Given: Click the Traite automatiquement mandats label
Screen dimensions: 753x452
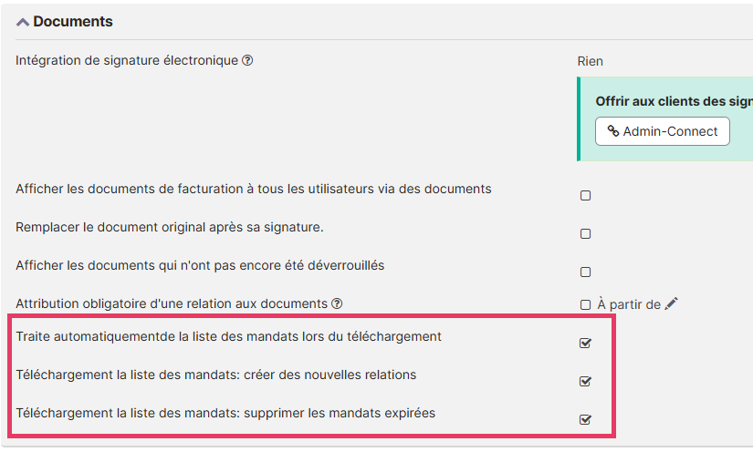Looking at the screenshot, I should [x=228, y=336].
